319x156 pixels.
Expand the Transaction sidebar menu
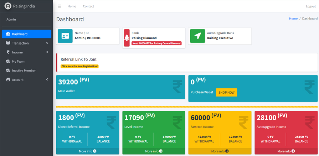point(26,43)
